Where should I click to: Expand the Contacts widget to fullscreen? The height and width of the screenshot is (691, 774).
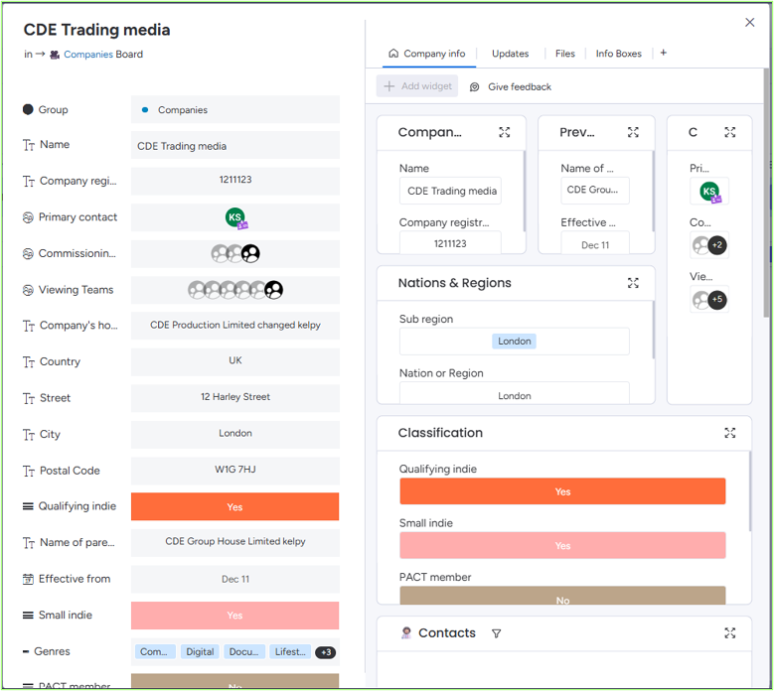click(730, 633)
